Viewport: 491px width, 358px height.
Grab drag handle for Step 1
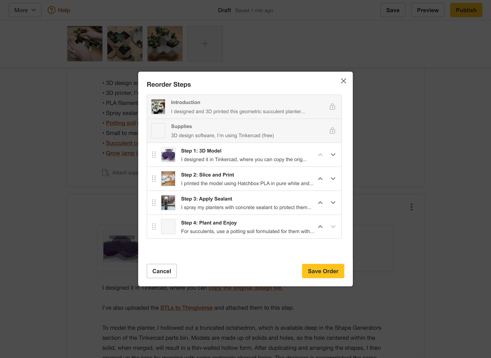154,155
